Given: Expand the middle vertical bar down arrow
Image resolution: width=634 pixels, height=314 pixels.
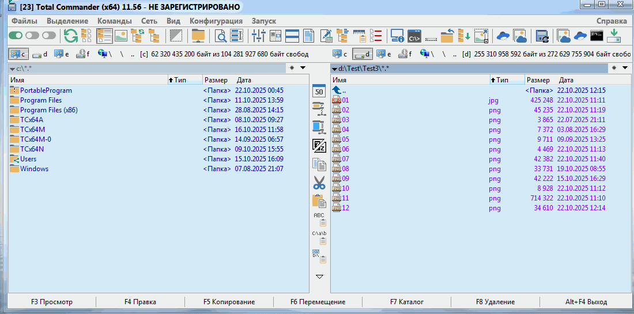Looking at the screenshot, I should [x=319, y=277].
